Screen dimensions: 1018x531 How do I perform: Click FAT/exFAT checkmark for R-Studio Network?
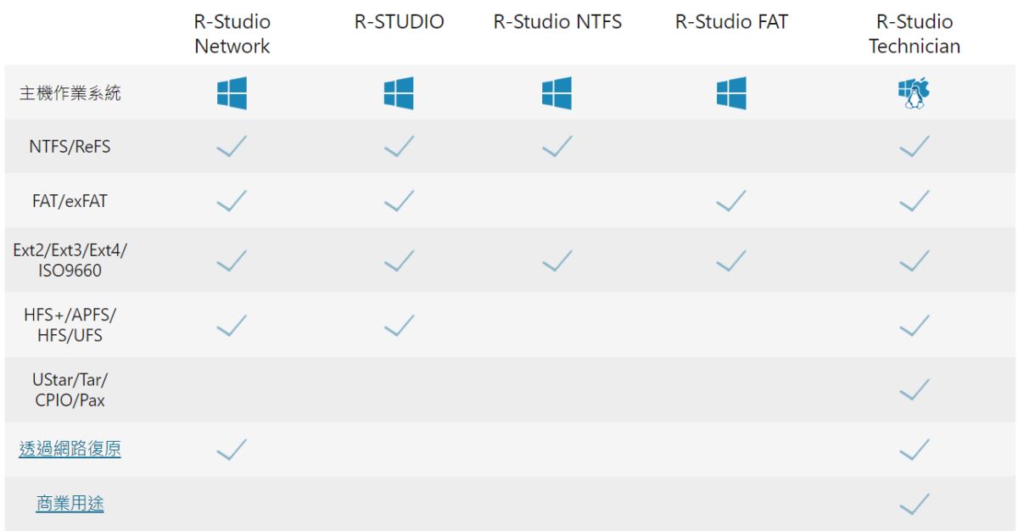(x=232, y=201)
